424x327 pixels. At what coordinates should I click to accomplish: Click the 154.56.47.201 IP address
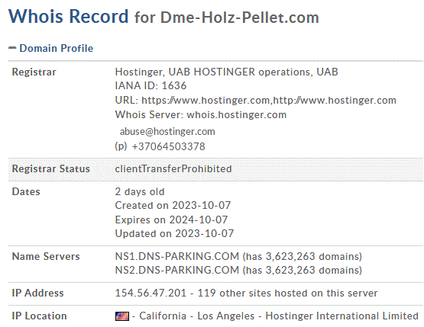[x=151, y=293]
